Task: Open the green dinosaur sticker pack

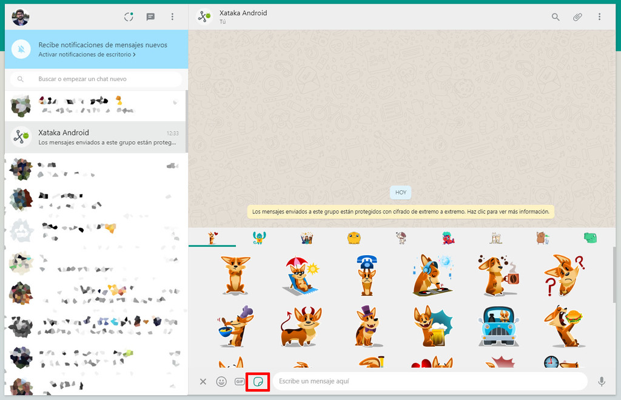Action: click(x=590, y=238)
